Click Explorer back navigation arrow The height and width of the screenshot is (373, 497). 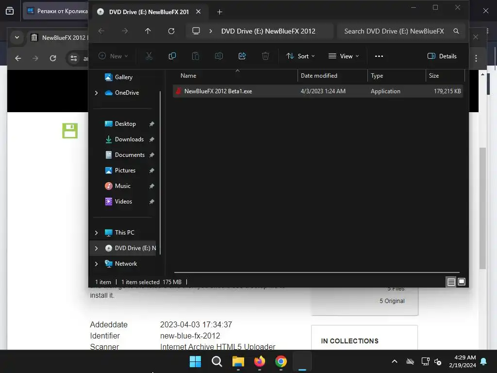[x=101, y=31]
